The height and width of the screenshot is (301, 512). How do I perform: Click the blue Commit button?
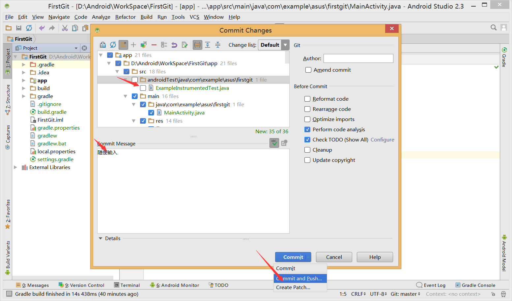tap(293, 257)
